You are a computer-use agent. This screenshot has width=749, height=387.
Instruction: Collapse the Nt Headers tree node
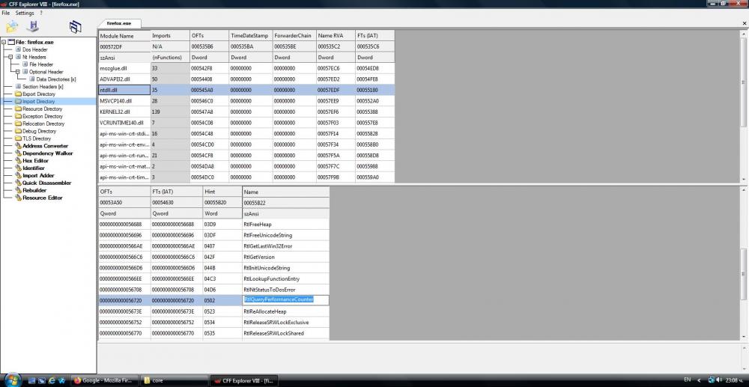point(10,57)
